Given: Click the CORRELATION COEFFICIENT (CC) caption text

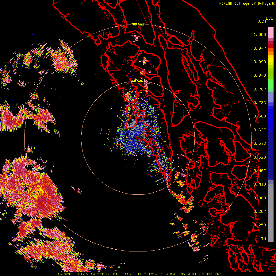Looking at the screenshot, I should tap(97, 274).
